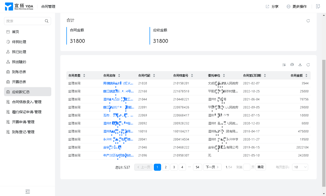Sort the table by the 合同代码 column
The image size is (326, 196).
click(154, 76)
